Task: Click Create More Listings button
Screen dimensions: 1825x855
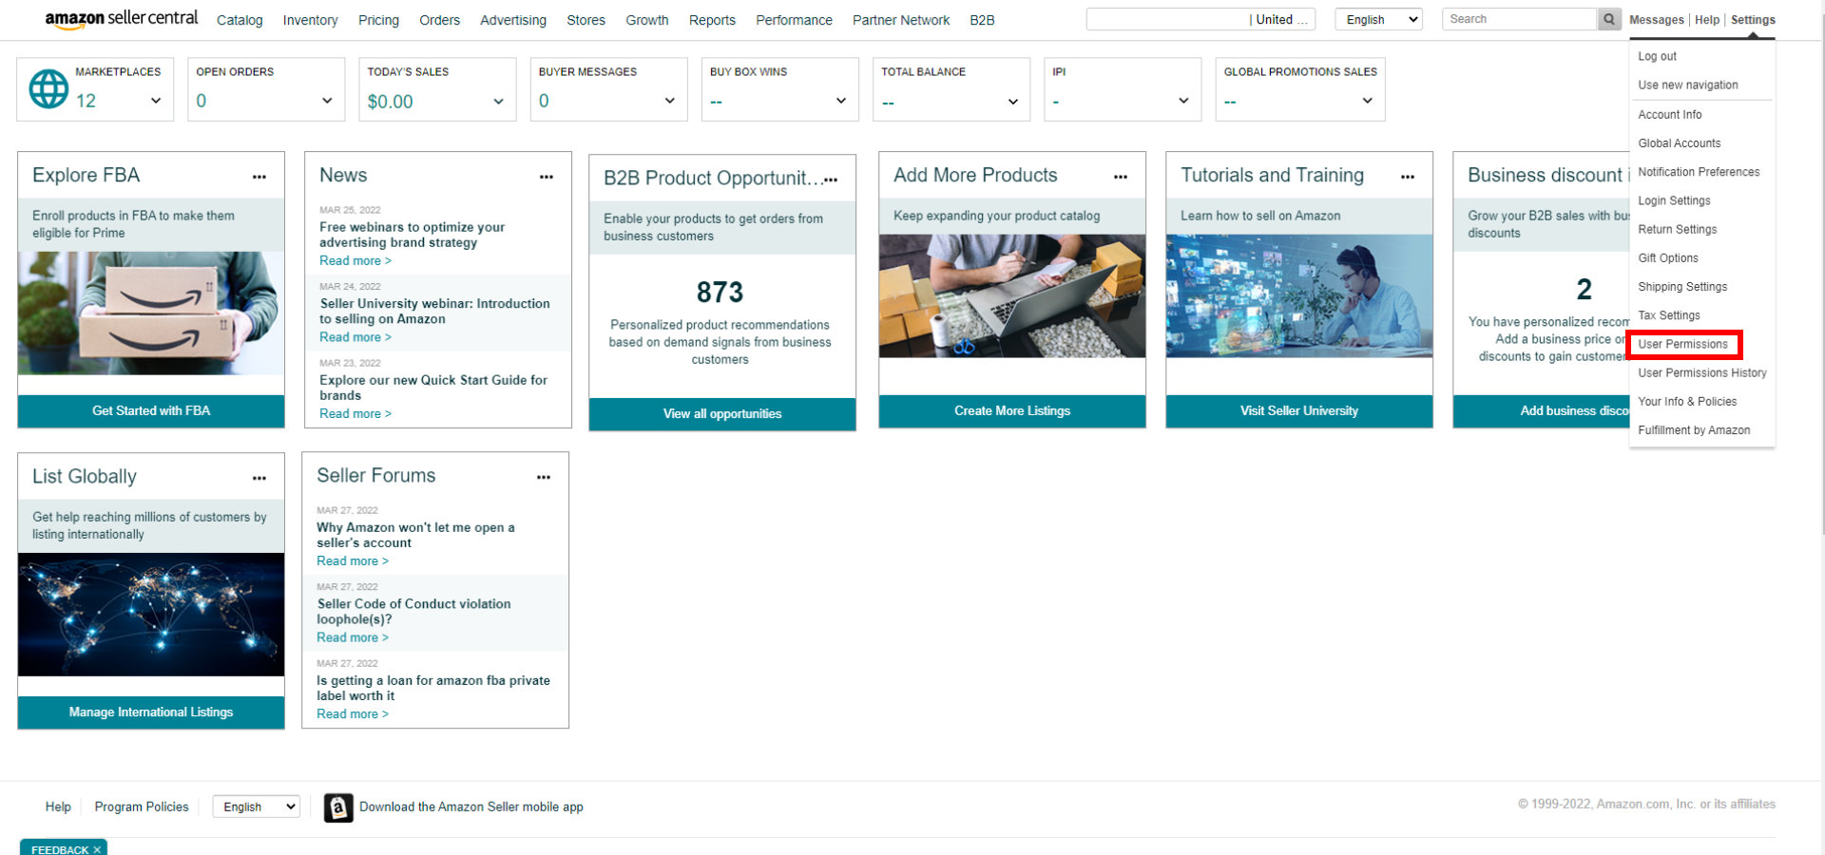Action: point(1012,410)
